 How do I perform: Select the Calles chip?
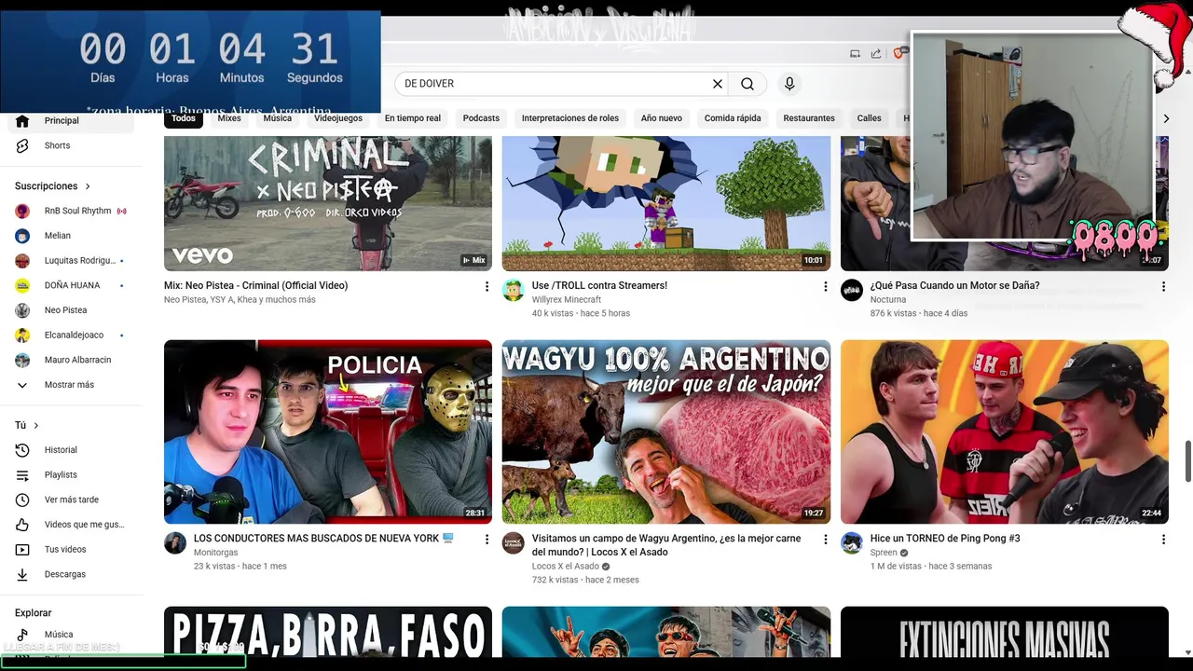tap(870, 118)
